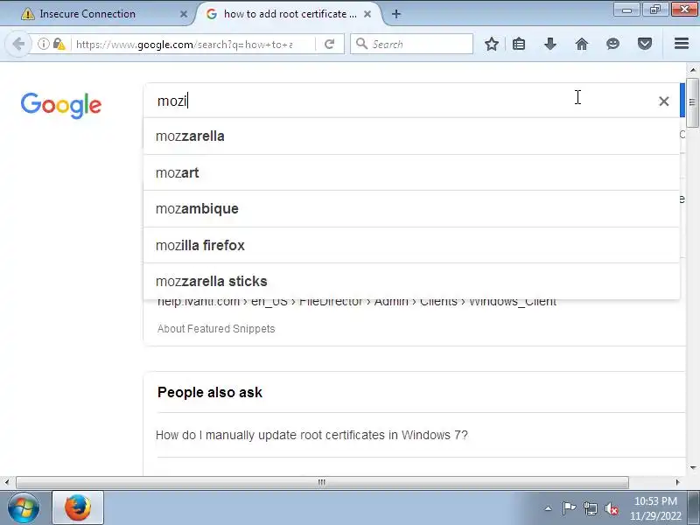
Task: Clear the Google search box with the X
Action: point(664,101)
